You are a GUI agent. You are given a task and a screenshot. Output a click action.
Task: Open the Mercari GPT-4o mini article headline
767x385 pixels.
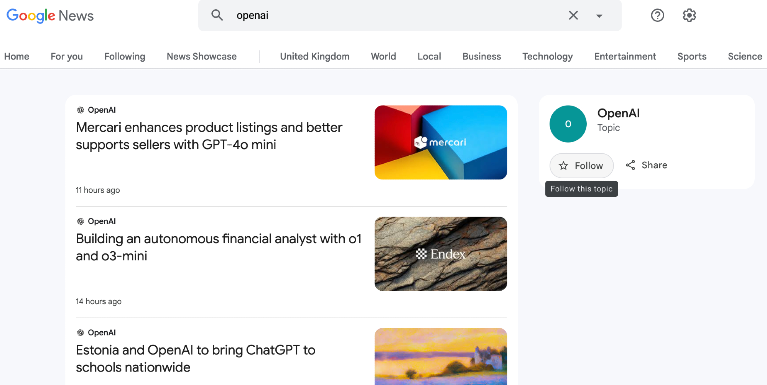click(209, 136)
